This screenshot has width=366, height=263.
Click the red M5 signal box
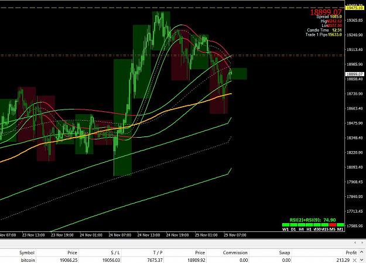(333, 225)
